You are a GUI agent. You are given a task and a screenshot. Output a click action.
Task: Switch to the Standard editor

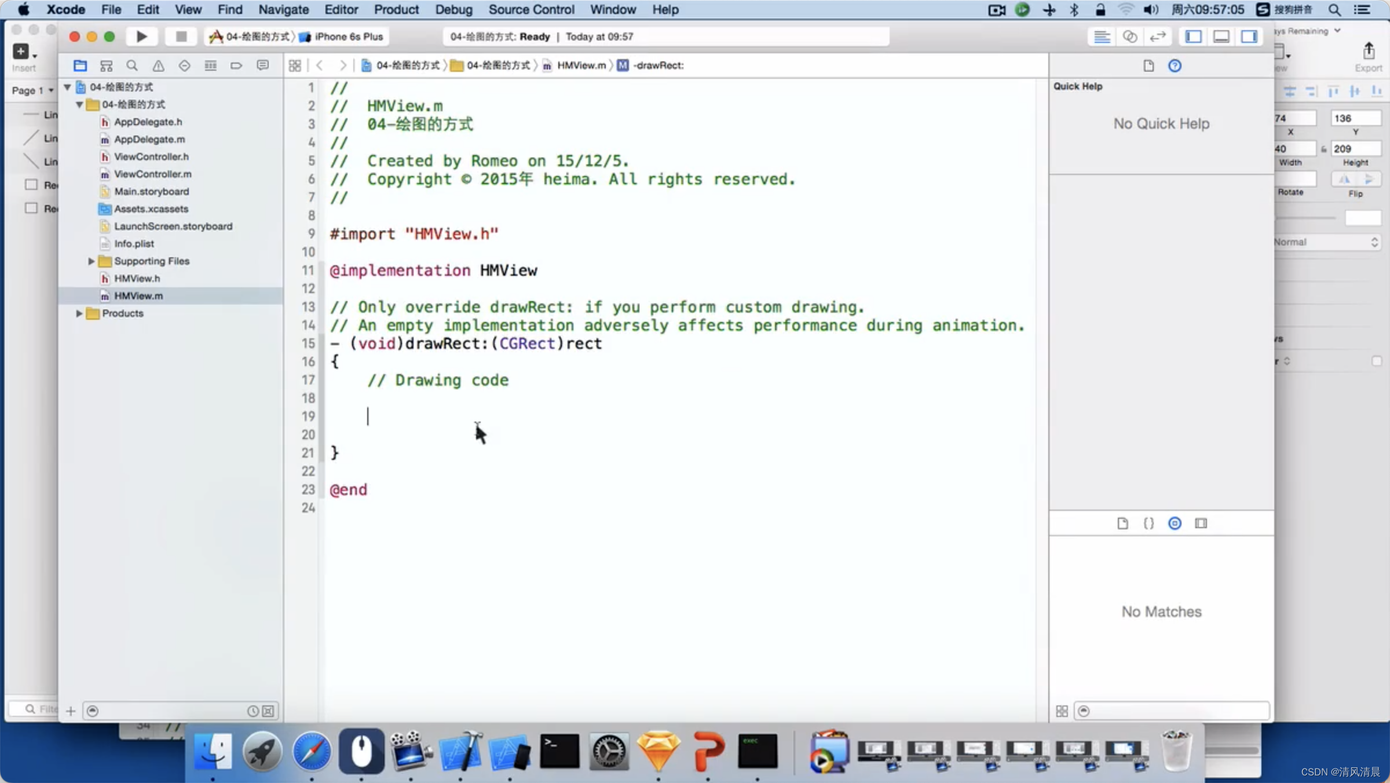pyautogui.click(x=1102, y=36)
